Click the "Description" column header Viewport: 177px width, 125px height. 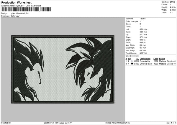tap(145, 59)
